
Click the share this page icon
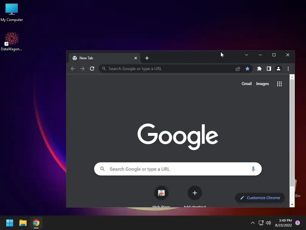click(238, 69)
